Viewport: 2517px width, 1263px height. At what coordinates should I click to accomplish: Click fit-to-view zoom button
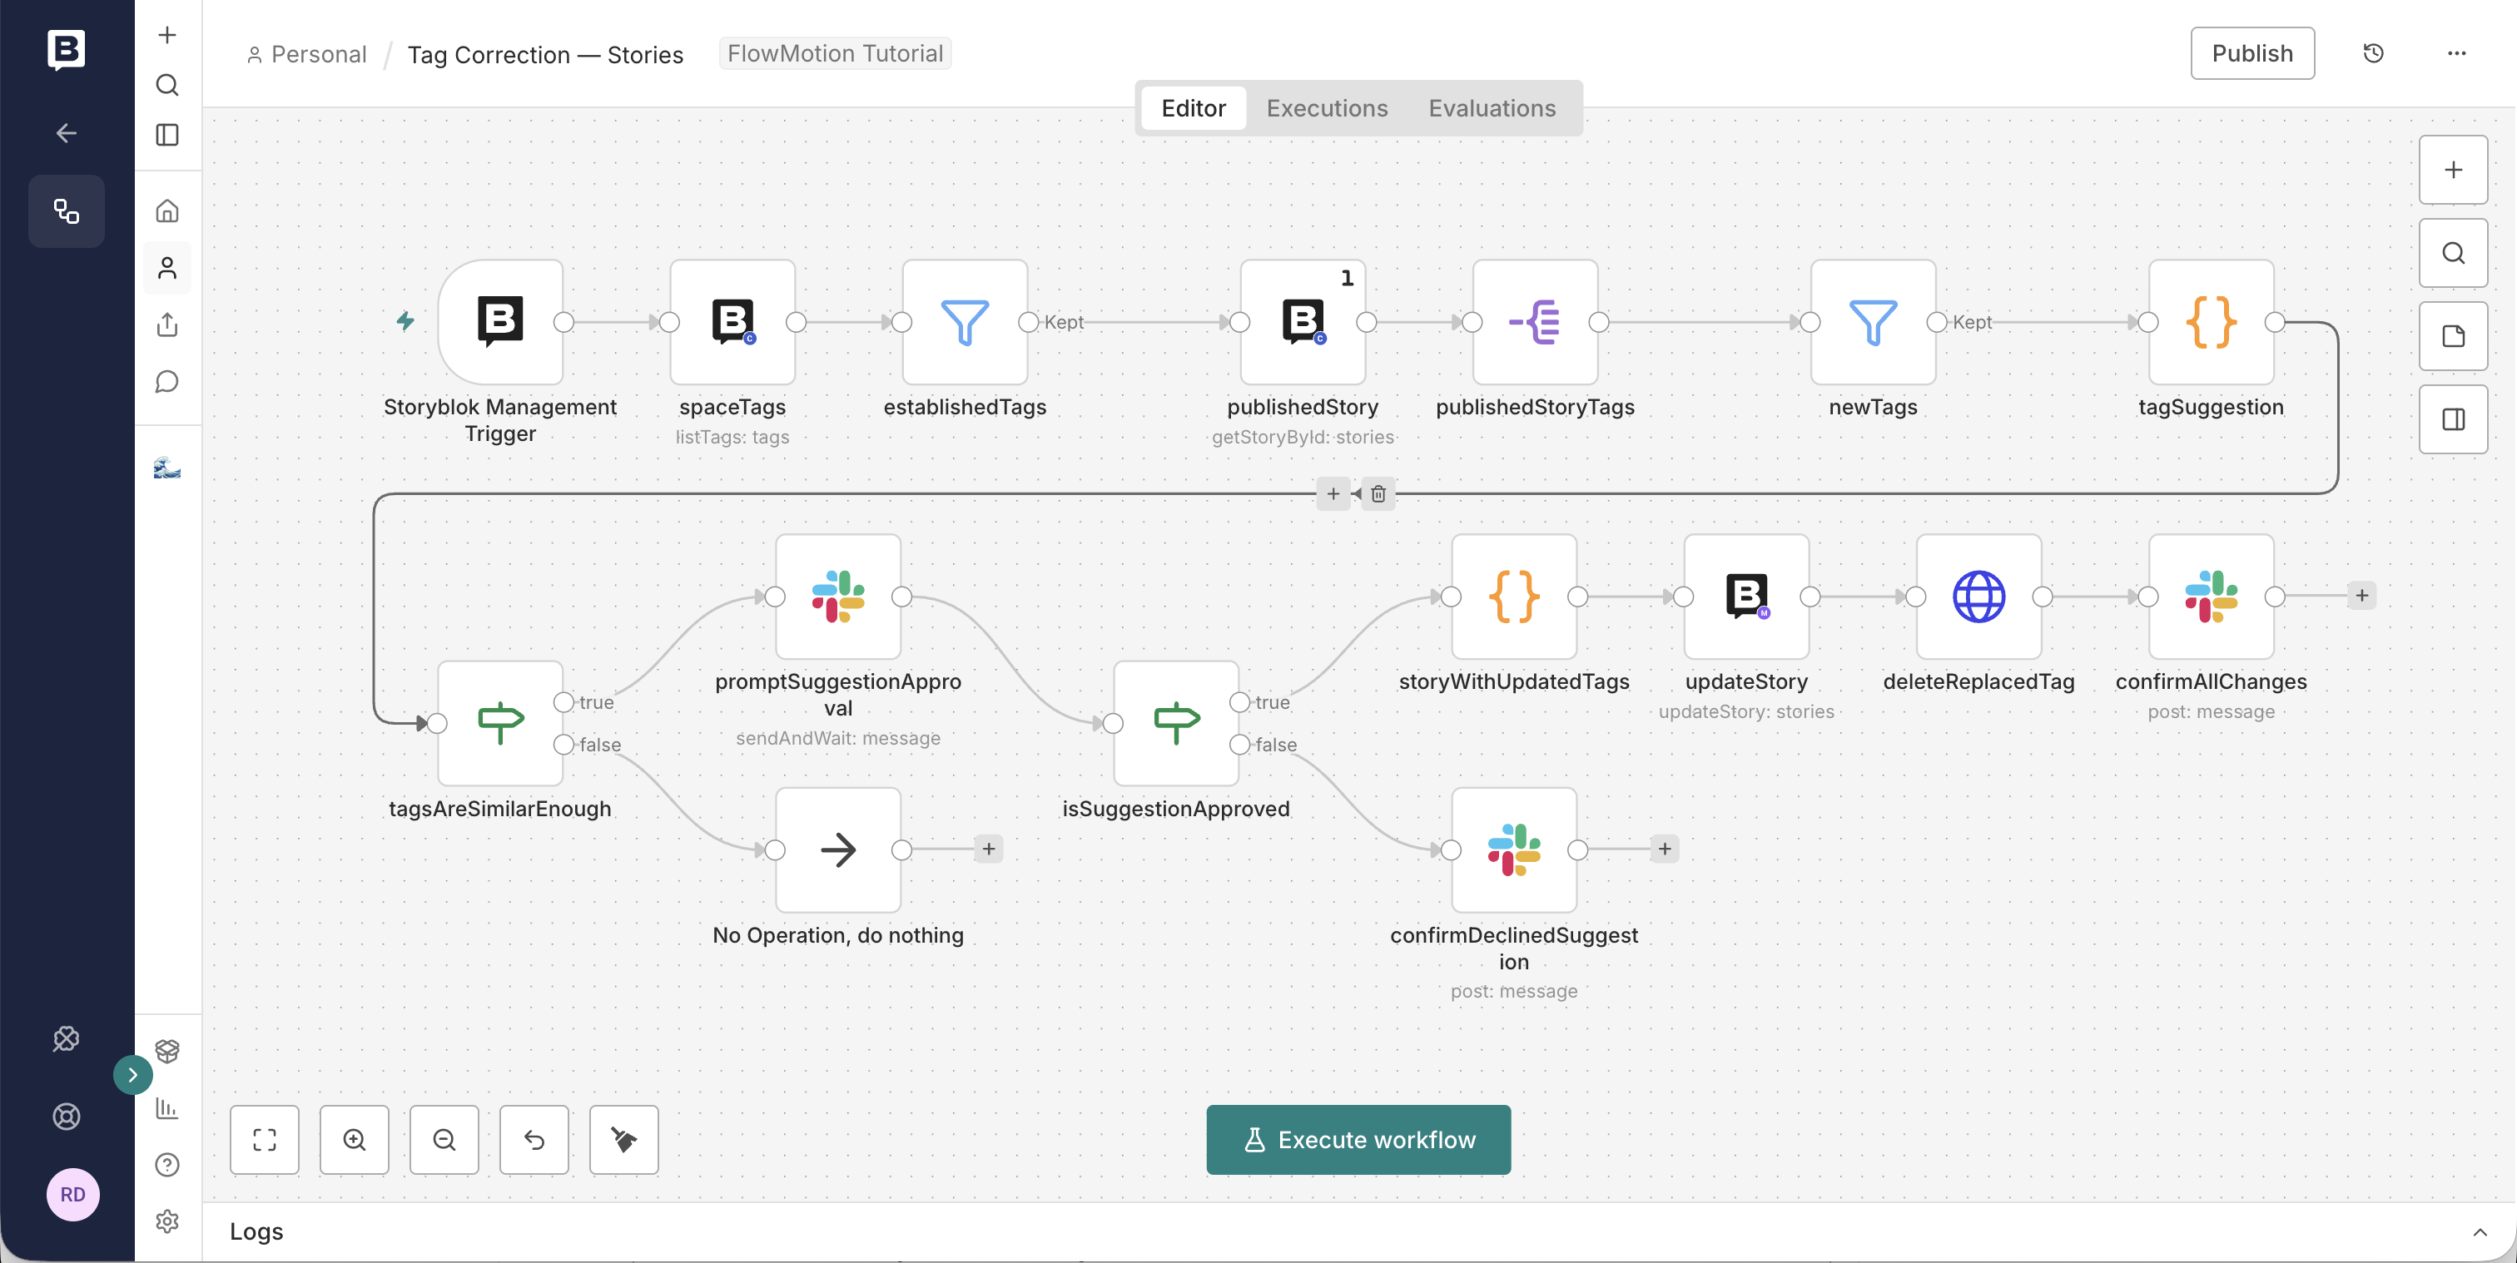(264, 1139)
